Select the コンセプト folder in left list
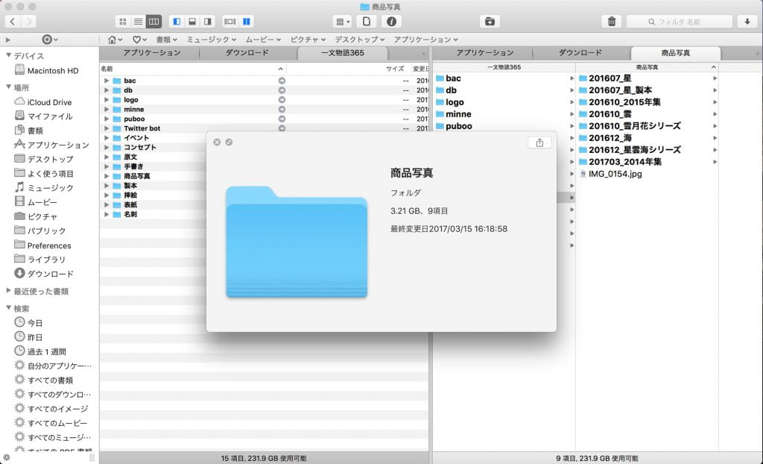The image size is (763, 464). tap(139, 147)
